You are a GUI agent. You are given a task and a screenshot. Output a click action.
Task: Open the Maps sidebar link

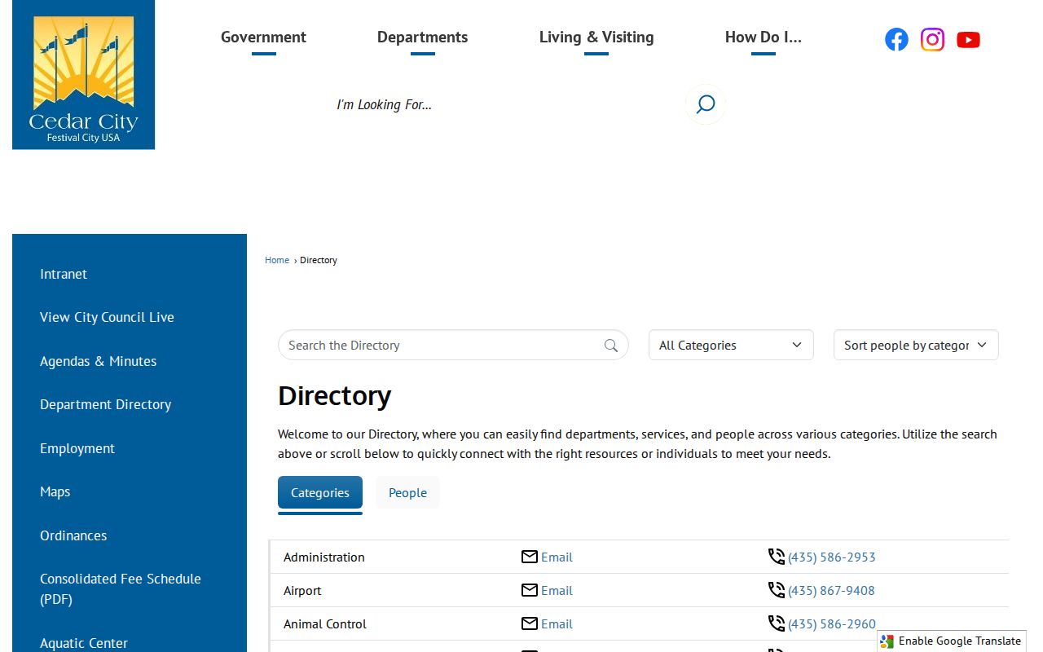point(55,491)
